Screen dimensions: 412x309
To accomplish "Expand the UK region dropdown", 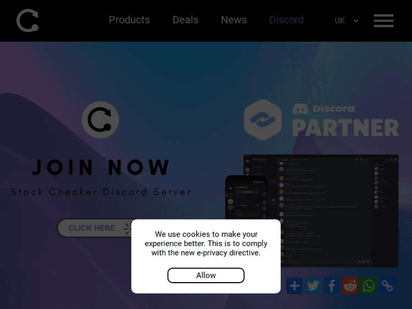I will 346,21.
